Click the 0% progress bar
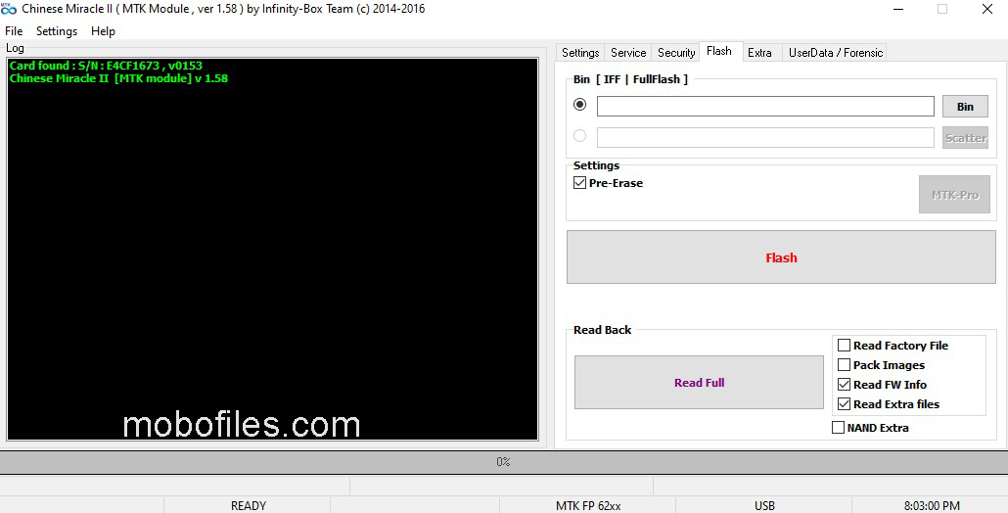This screenshot has width=1008, height=513. click(x=503, y=462)
